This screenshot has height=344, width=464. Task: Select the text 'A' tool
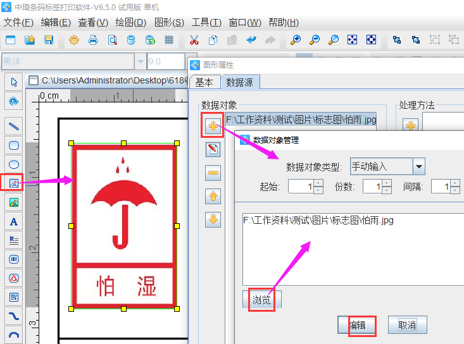tap(13, 221)
